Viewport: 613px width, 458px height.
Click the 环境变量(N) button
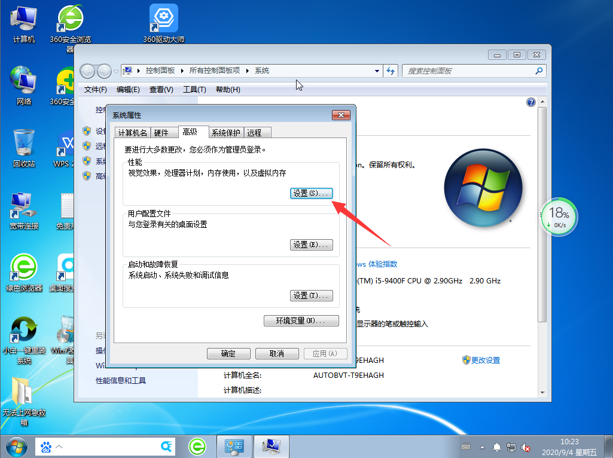(301, 320)
